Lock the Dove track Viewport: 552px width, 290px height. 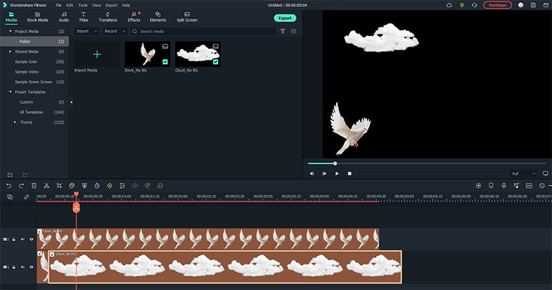(x=14, y=240)
